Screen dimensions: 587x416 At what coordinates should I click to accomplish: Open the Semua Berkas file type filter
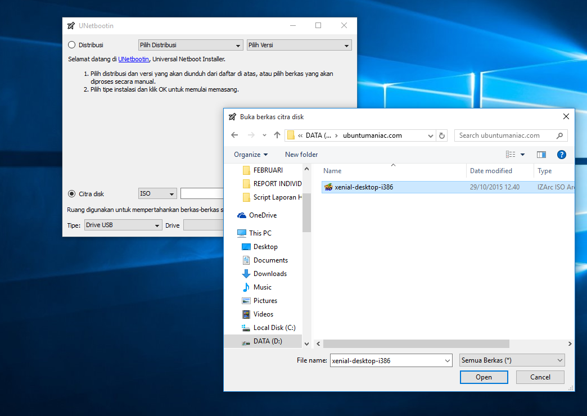coord(512,360)
